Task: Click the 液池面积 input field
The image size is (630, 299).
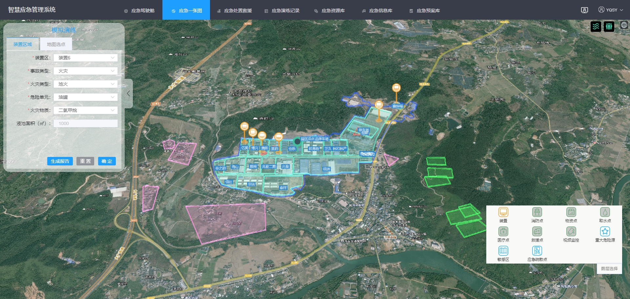Action: (x=86, y=123)
